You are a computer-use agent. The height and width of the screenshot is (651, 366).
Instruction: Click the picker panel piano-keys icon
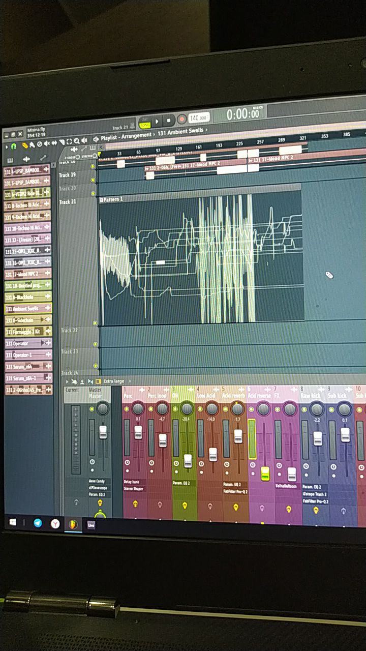(11, 160)
